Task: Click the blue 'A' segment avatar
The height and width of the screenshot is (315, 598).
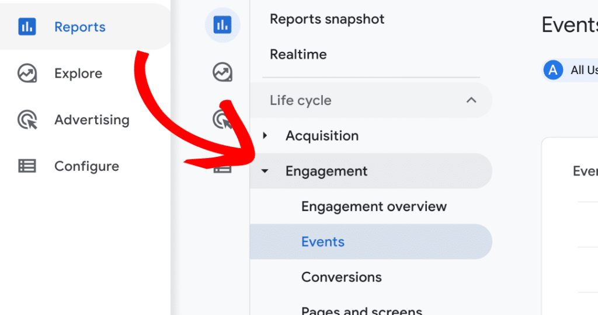Action: [x=552, y=70]
